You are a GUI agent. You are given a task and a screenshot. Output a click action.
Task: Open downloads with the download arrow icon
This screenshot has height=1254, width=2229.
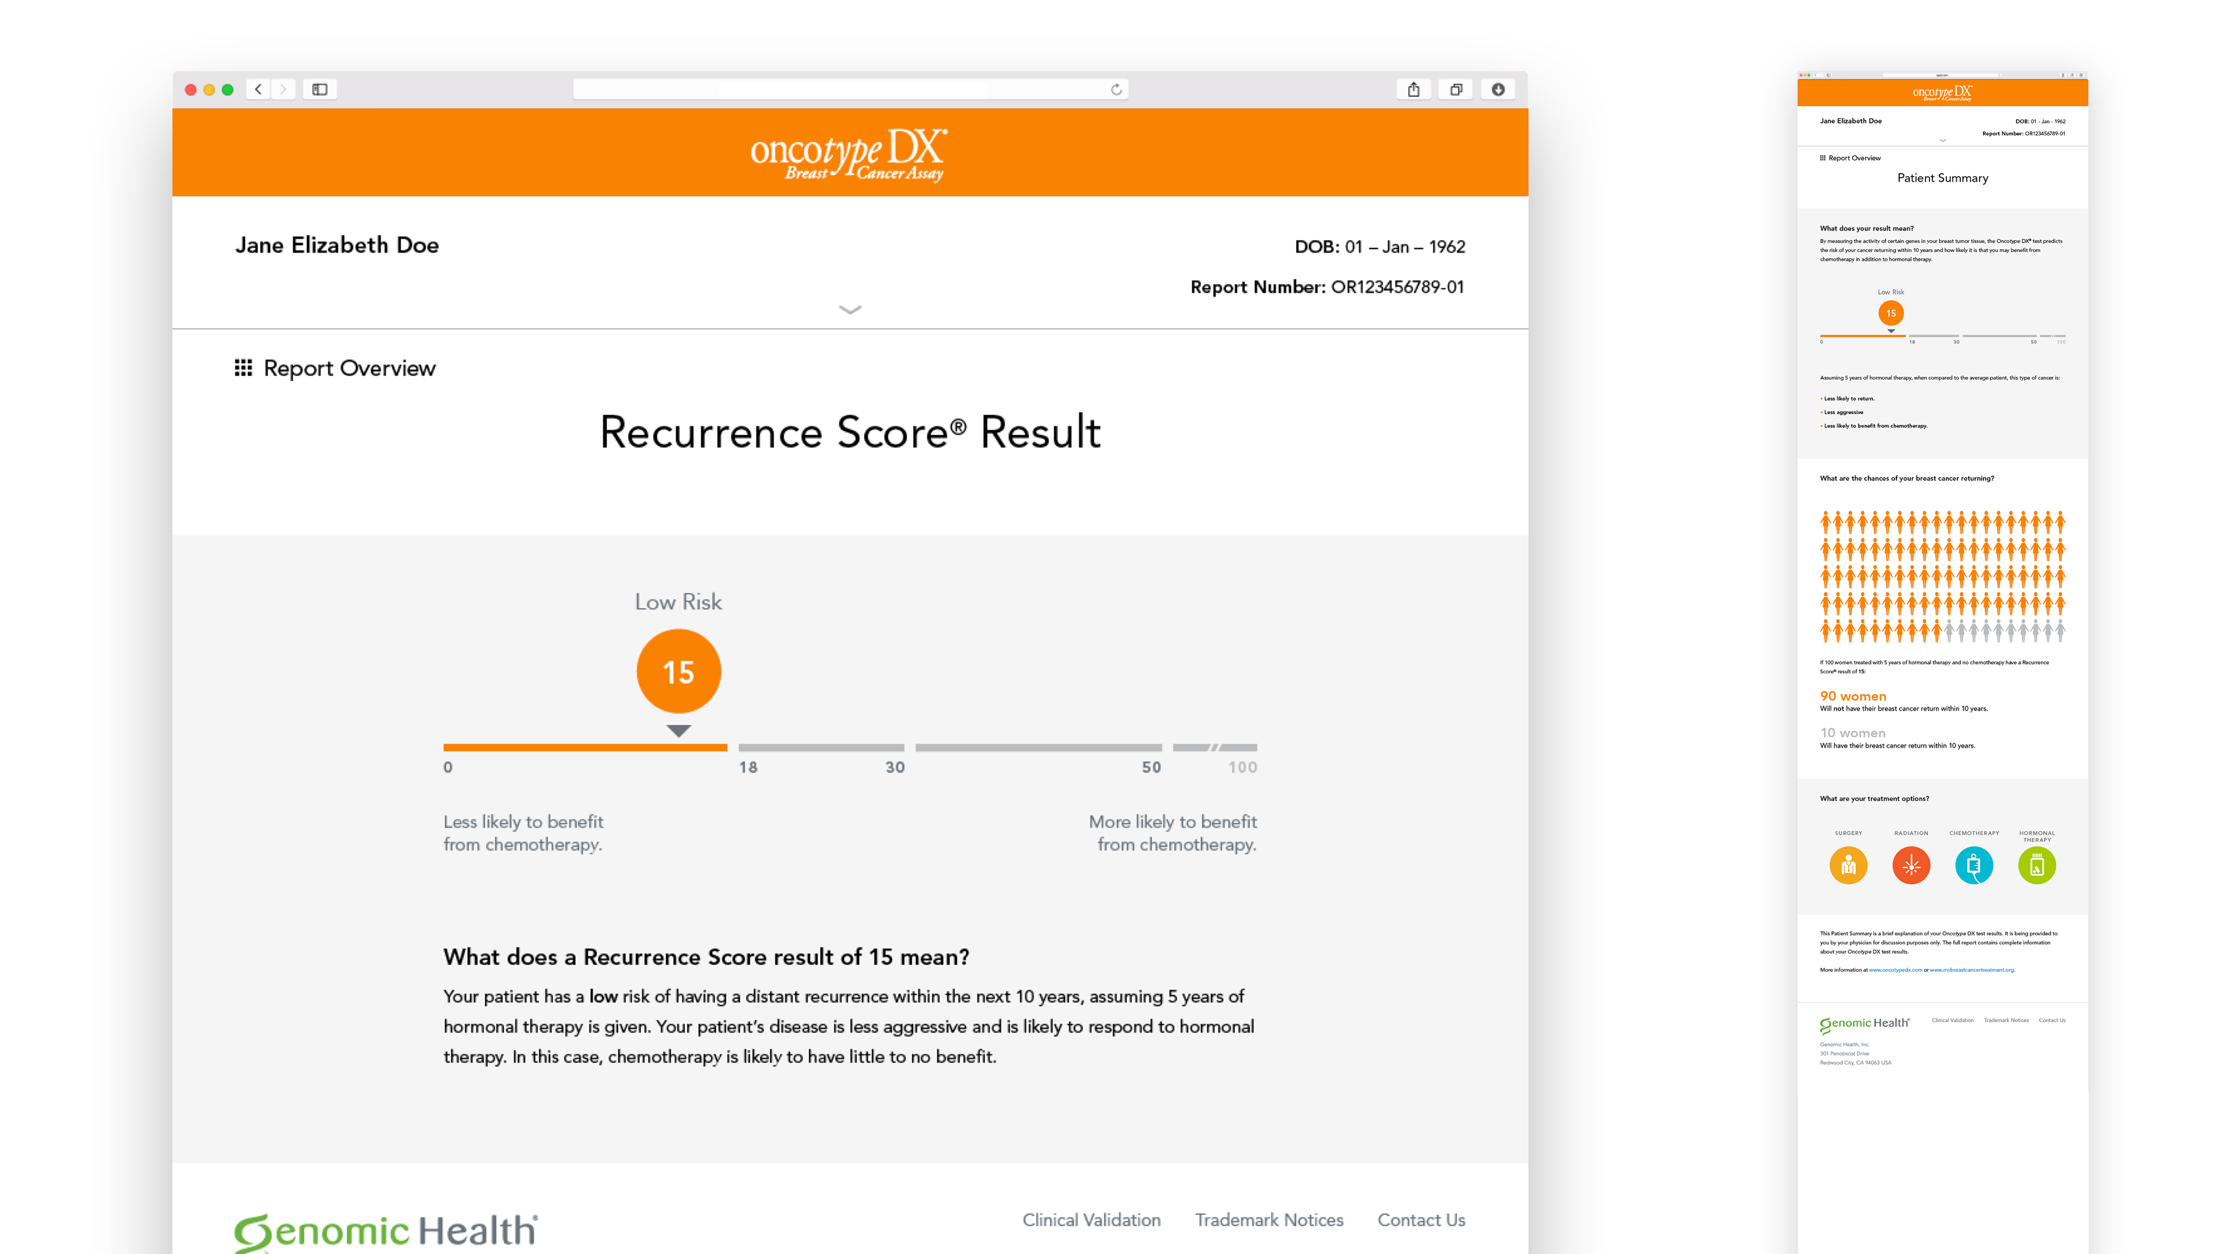(x=1498, y=89)
